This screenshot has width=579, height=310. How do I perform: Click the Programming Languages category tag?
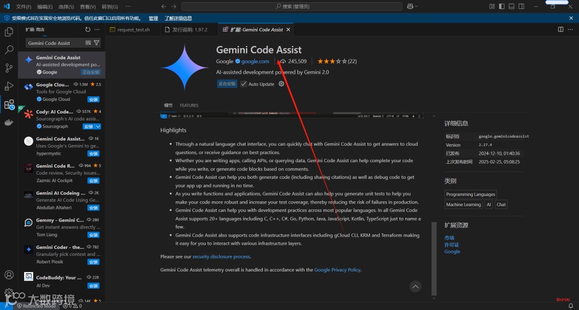[471, 194]
